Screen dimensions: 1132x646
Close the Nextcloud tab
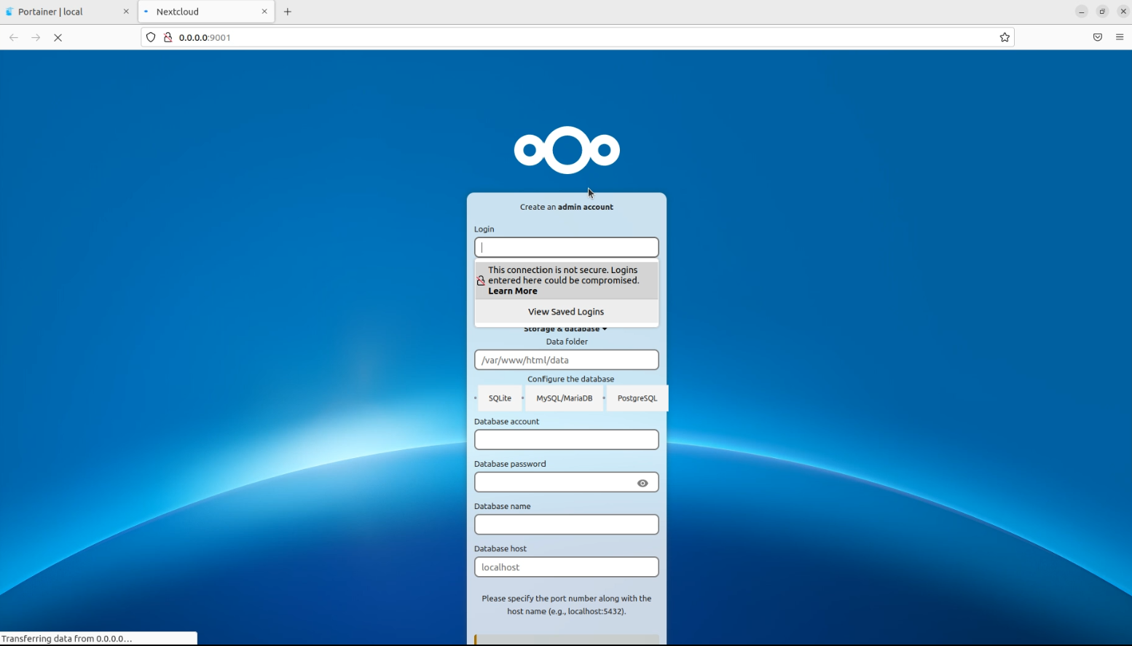point(264,12)
